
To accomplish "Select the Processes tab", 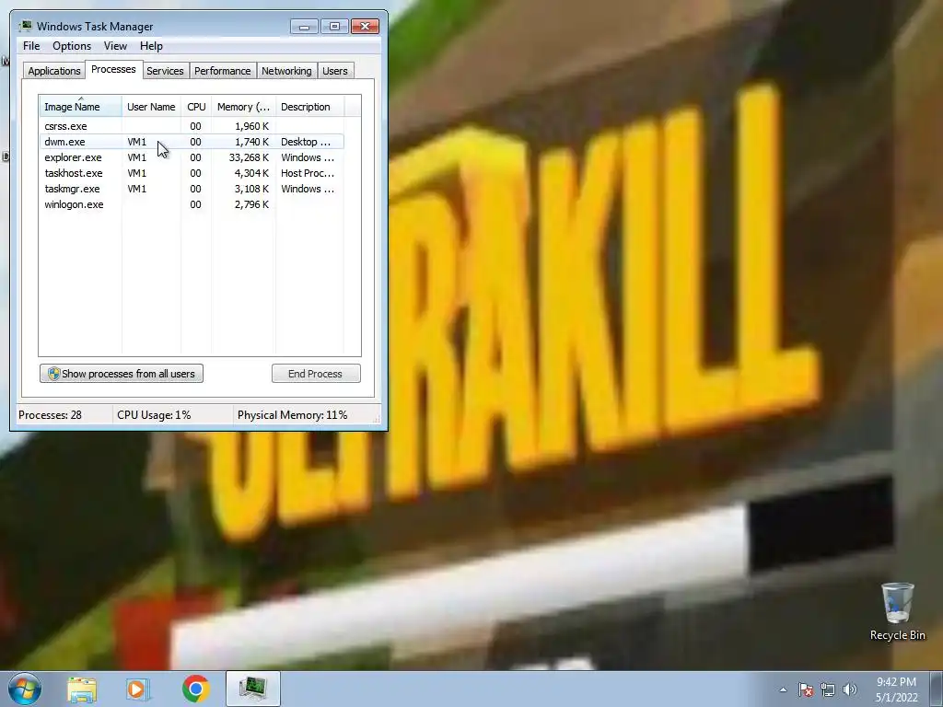I will [113, 69].
